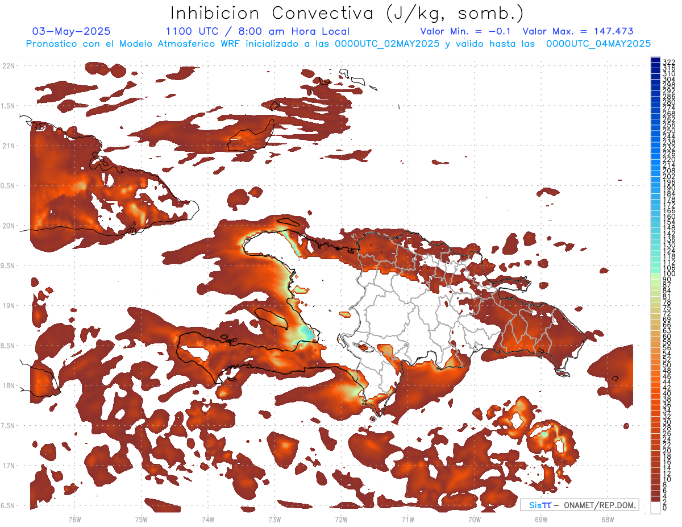This screenshot has width=682, height=527.
Task: Click the "73W" longitude label
Action: [275, 519]
